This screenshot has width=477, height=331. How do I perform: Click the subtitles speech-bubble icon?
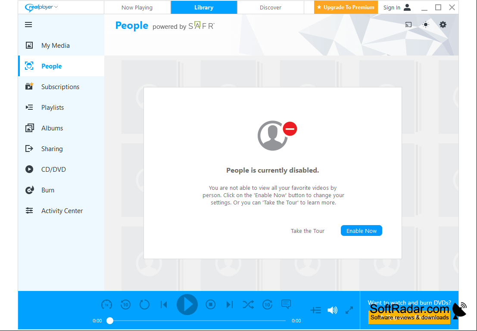pos(286,304)
